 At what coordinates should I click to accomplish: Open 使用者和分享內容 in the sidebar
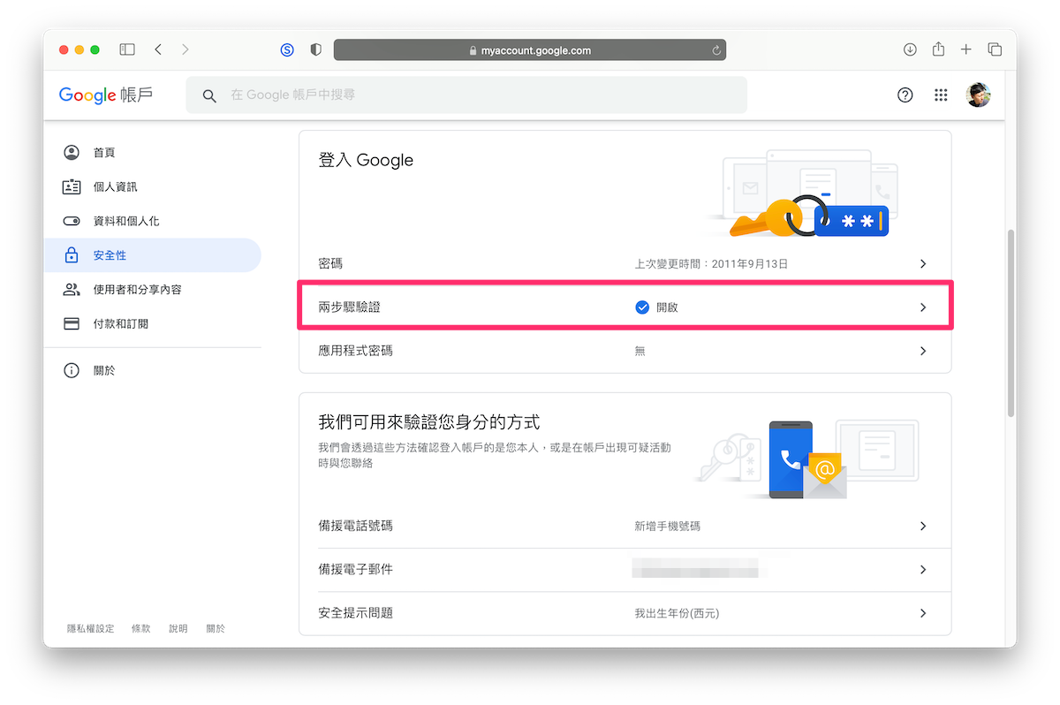[153, 290]
